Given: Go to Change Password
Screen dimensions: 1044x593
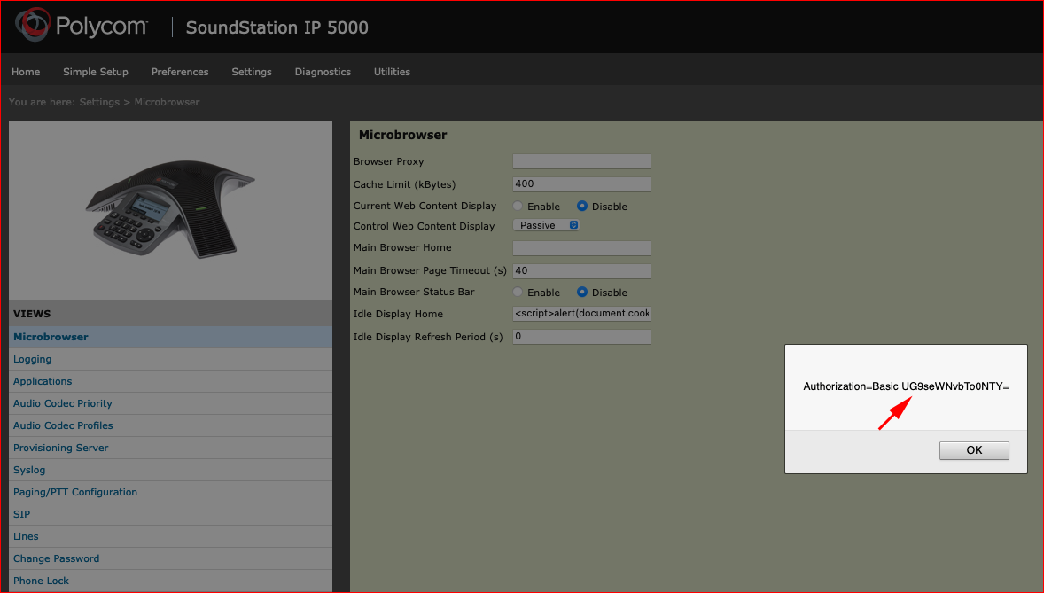Looking at the screenshot, I should coord(56,558).
